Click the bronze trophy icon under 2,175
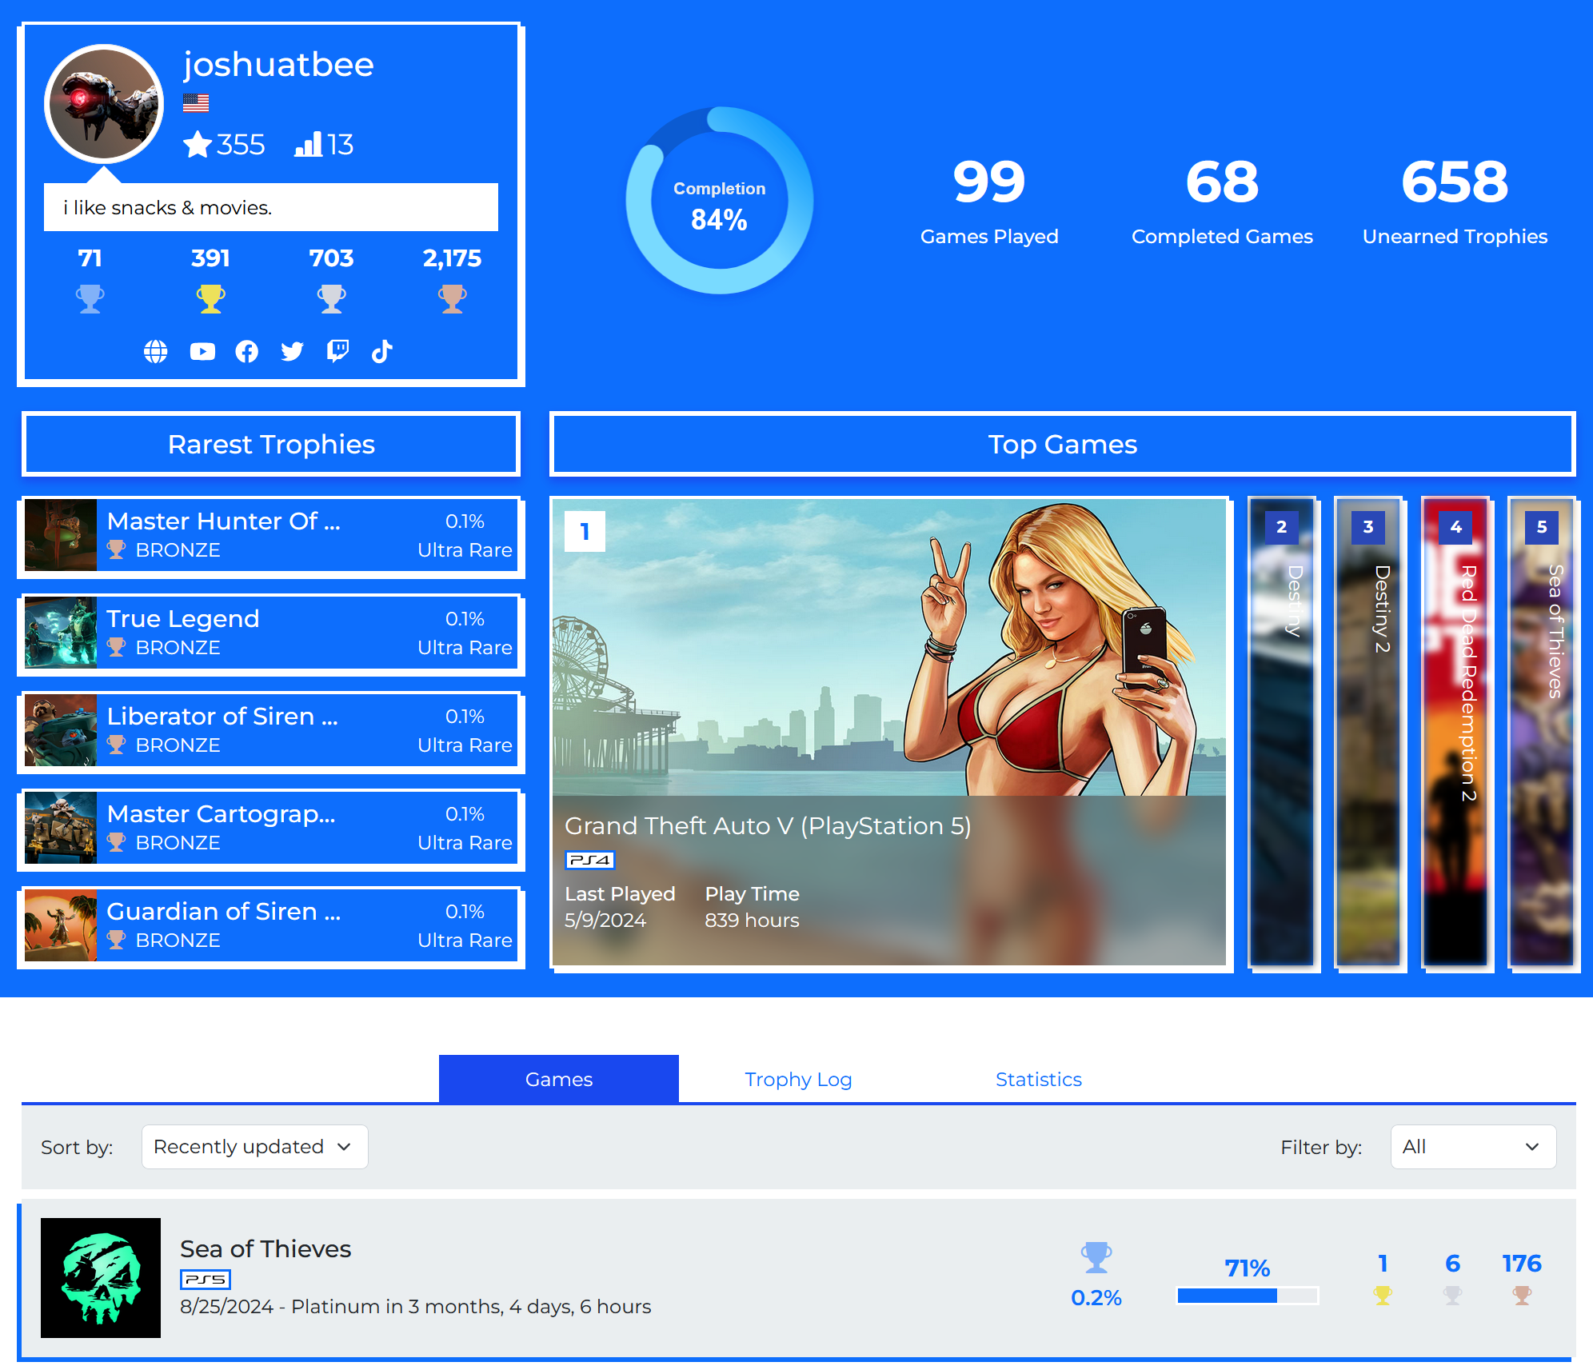The height and width of the screenshot is (1366, 1593). [x=452, y=299]
